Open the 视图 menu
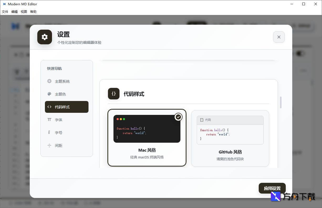322x208 pixels. (x=24, y=12)
